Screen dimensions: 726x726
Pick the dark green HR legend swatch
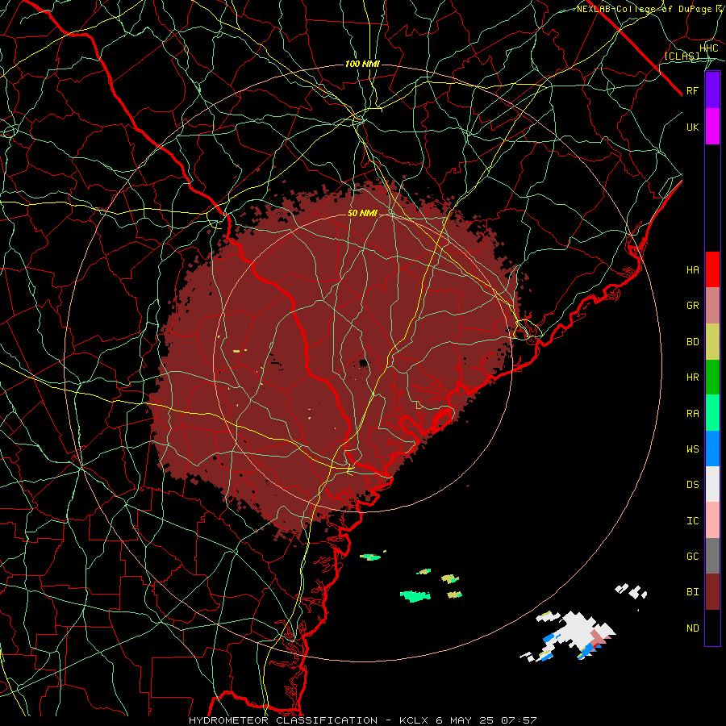712,378
